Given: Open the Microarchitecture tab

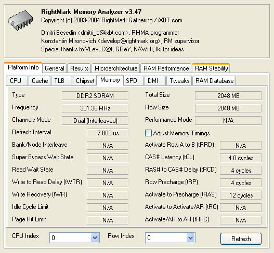Looking at the screenshot, I should tap(116, 68).
